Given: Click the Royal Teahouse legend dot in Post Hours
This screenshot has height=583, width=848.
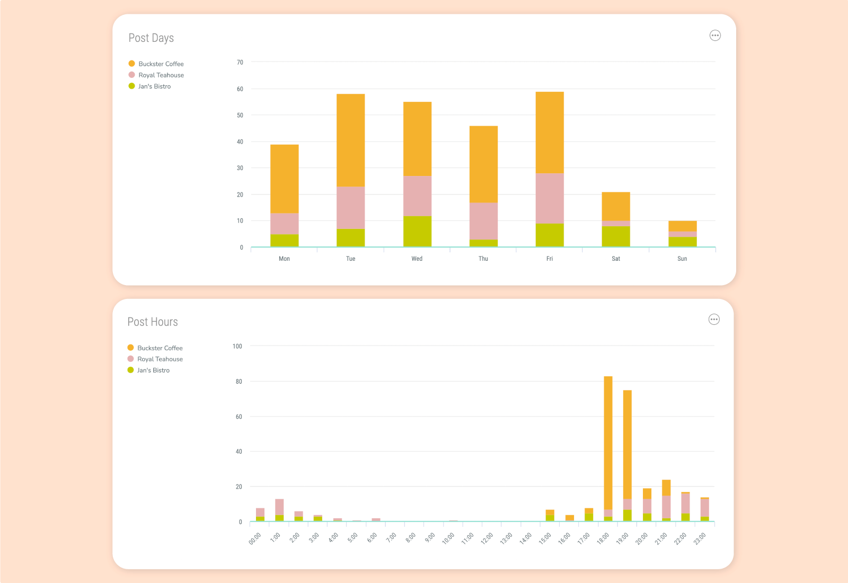Looking at the screenshot, I should tap(130, 359).
